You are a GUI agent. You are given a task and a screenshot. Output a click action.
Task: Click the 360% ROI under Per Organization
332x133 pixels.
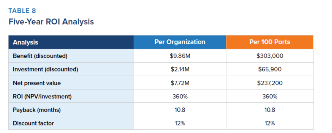click(x=180, y=96)
